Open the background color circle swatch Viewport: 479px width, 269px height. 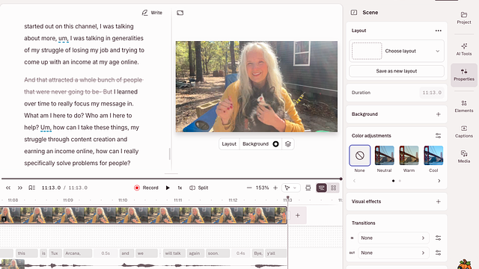point(275,144)
